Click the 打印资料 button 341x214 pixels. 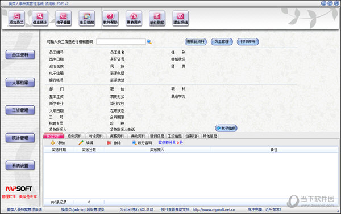click(x=248, y=41)
